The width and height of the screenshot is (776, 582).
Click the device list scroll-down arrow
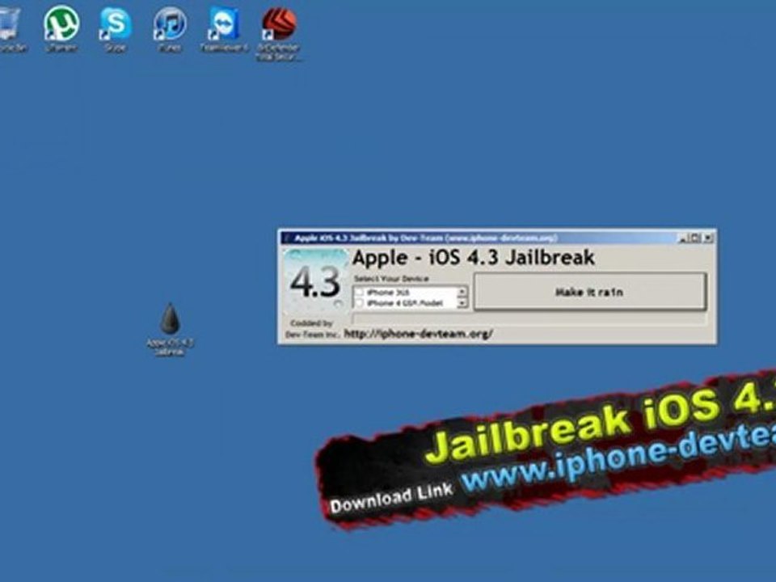(x=462, y=303)
